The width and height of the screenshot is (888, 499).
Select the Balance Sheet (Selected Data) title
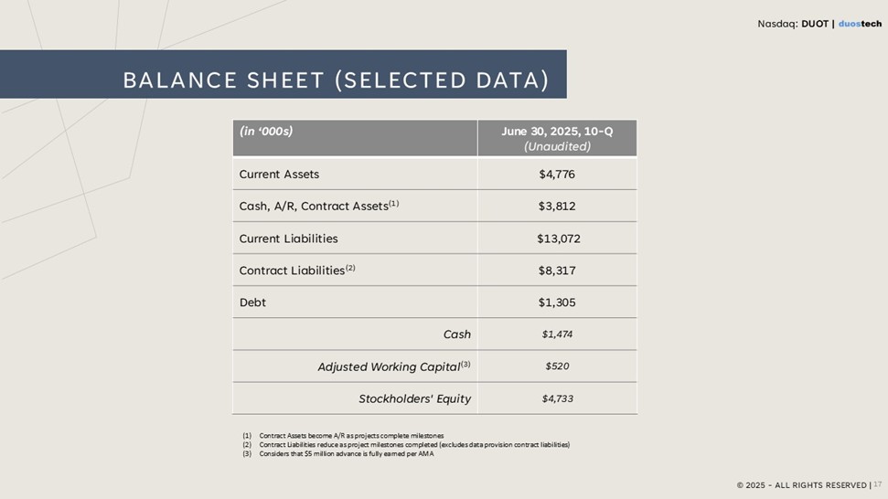(336, 80)
